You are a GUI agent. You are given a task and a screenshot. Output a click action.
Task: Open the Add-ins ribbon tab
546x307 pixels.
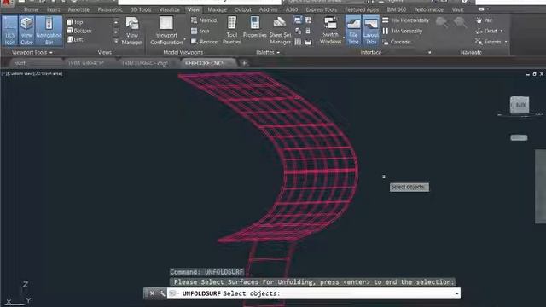click(268, 9)
